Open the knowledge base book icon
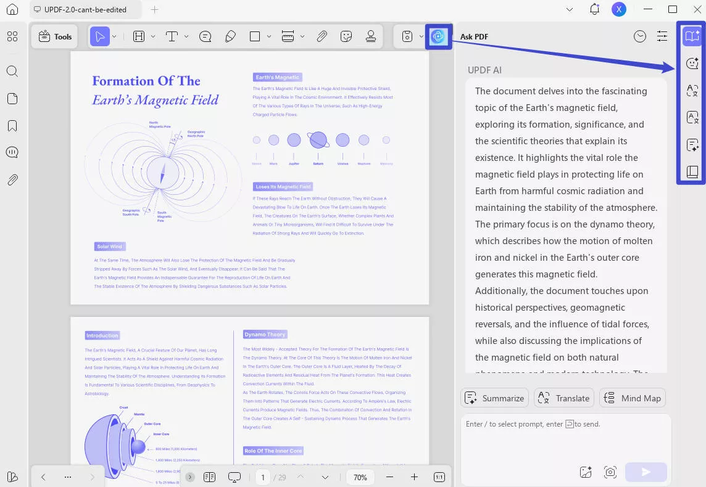 coord(692,172)
